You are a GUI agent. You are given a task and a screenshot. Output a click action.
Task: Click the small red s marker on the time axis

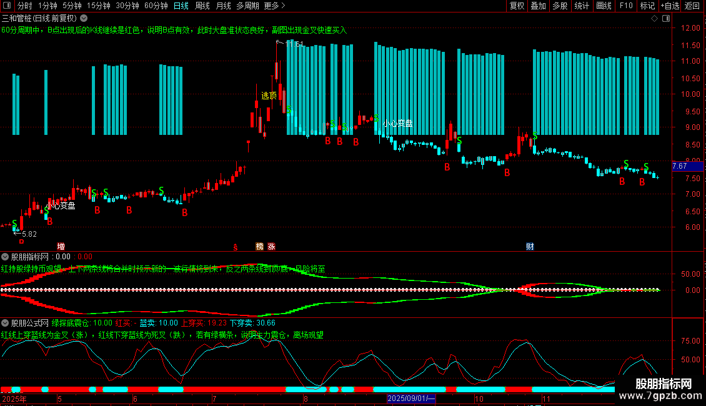tap(236, 247)
